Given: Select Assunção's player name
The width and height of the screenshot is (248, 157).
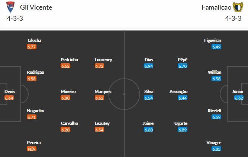Looking at the screenshot, I should [178, 91].
